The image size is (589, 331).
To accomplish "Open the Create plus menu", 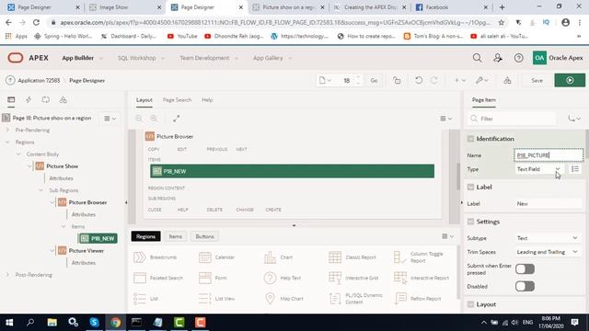I will pyautogui.click(x=460, y=80).
